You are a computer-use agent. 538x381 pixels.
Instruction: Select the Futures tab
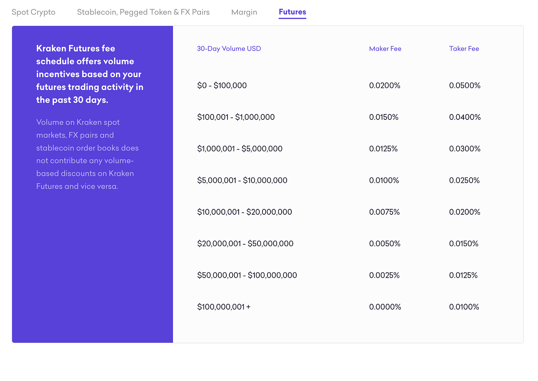point(292,12)
